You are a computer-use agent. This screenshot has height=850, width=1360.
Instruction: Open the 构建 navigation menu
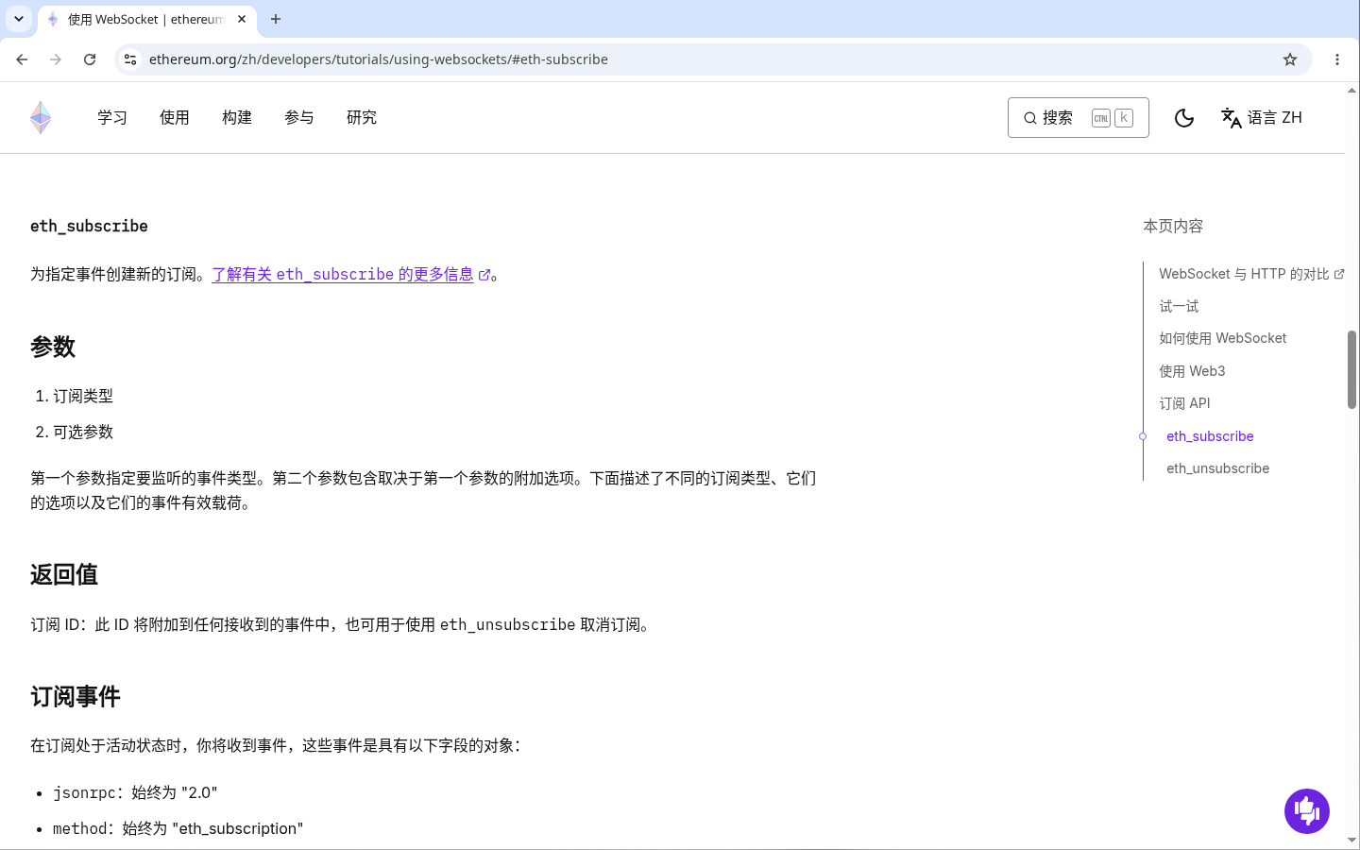click(237, 118)
